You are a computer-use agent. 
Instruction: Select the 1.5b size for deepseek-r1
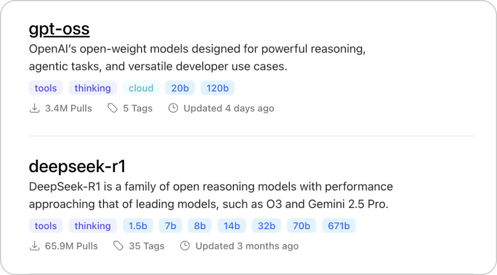(x=138, y=226)
